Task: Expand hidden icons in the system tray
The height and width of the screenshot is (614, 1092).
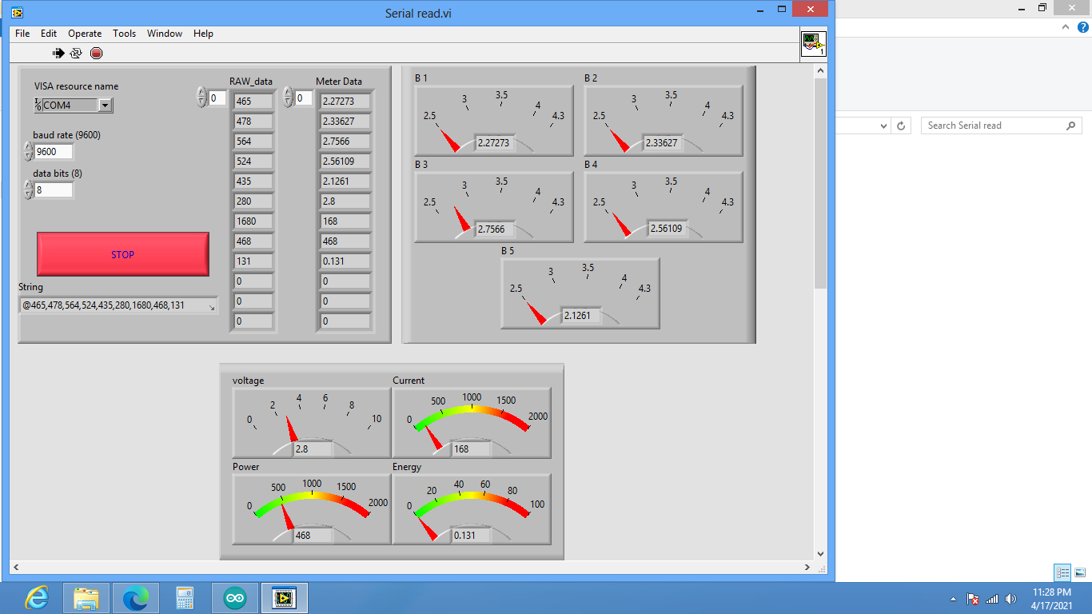Action: pyautogui.click(x=953, y=598)
